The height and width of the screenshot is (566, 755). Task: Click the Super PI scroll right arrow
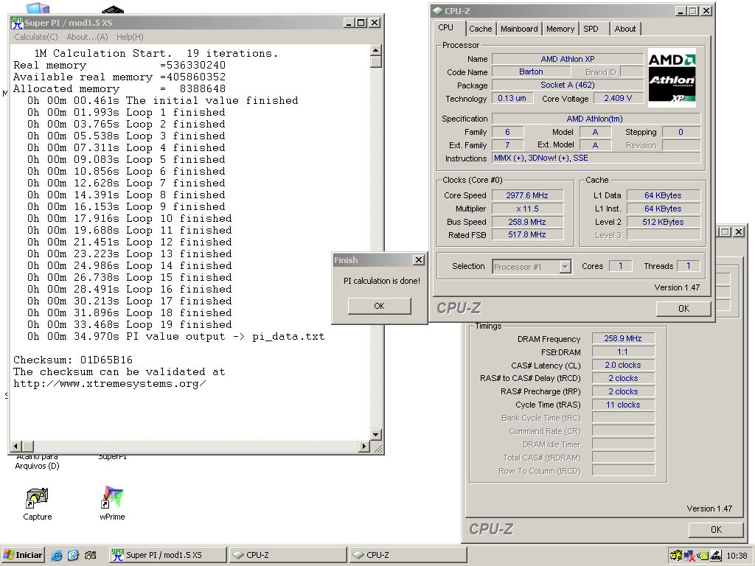[364, 447]
